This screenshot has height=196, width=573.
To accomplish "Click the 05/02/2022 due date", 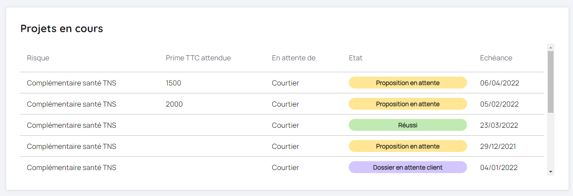I will pos(499,104).
